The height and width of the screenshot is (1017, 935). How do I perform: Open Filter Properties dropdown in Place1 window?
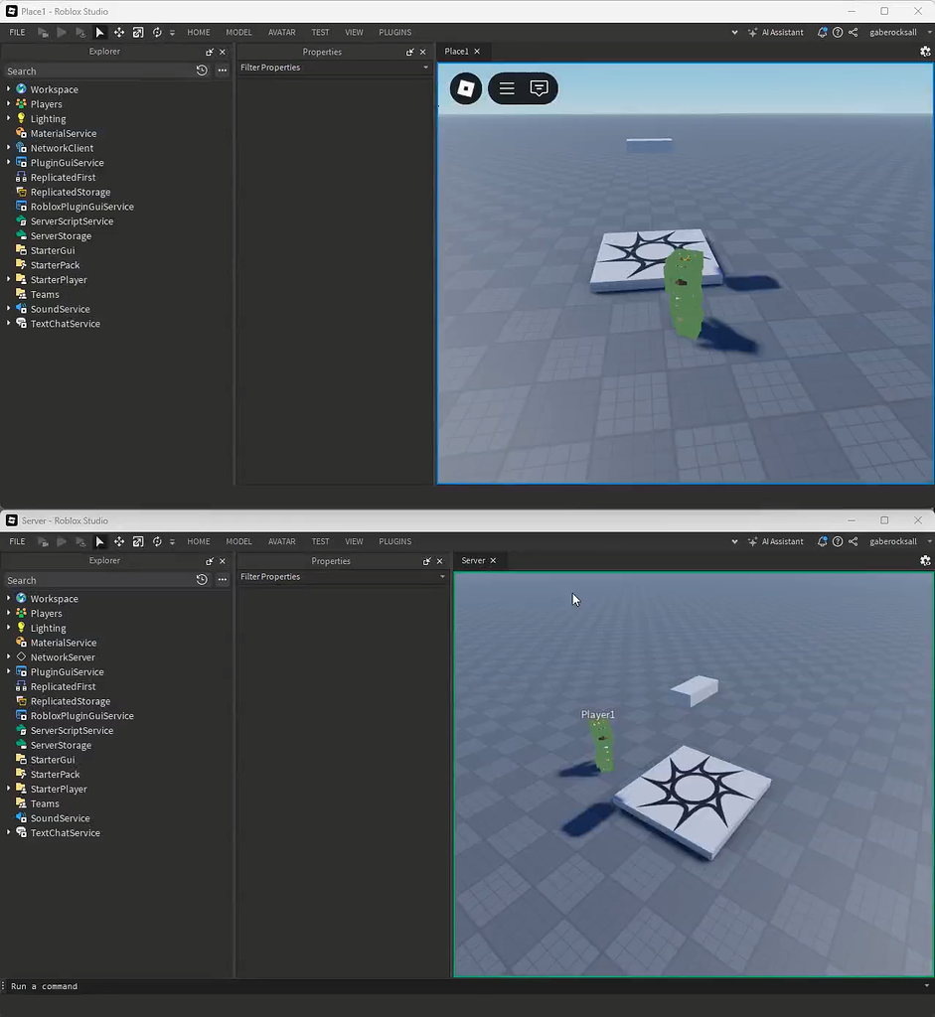425,68
